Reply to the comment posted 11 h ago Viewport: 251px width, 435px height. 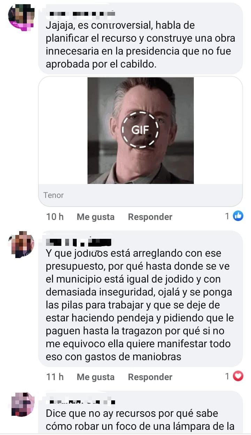150,377
